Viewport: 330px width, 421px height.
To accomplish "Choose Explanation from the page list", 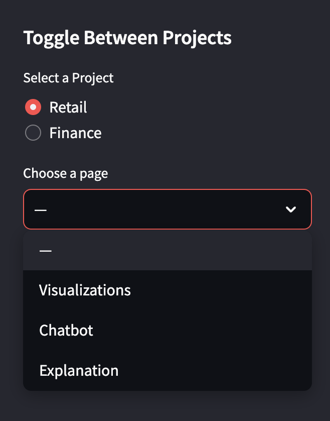I will pos(79,371).
